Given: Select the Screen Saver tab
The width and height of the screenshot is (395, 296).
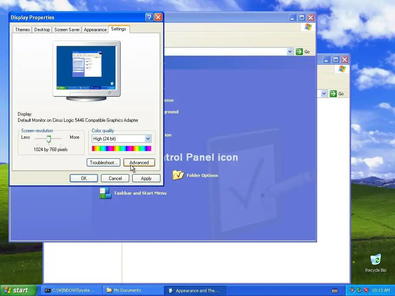Looking at the screenshot, I should click(x=67, y=30).
